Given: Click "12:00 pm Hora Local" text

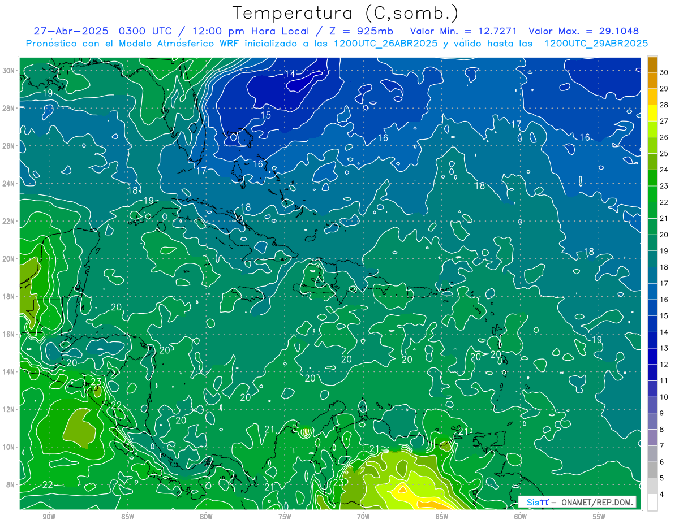Looking at the screenshot, I should point(250,31).
